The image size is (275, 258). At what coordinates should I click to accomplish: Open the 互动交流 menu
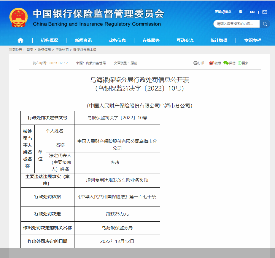[x=185, y=40]
